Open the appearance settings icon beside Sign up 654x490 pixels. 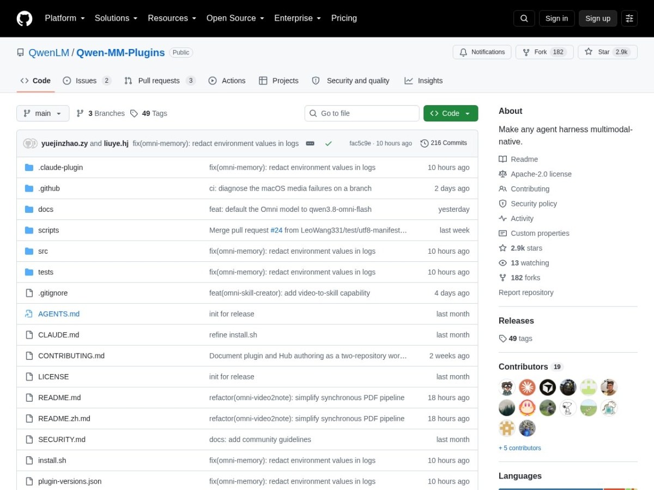(x=629, y=19)
